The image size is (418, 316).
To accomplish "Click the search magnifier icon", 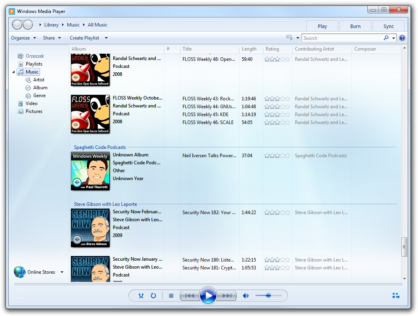I will (386, 38).
